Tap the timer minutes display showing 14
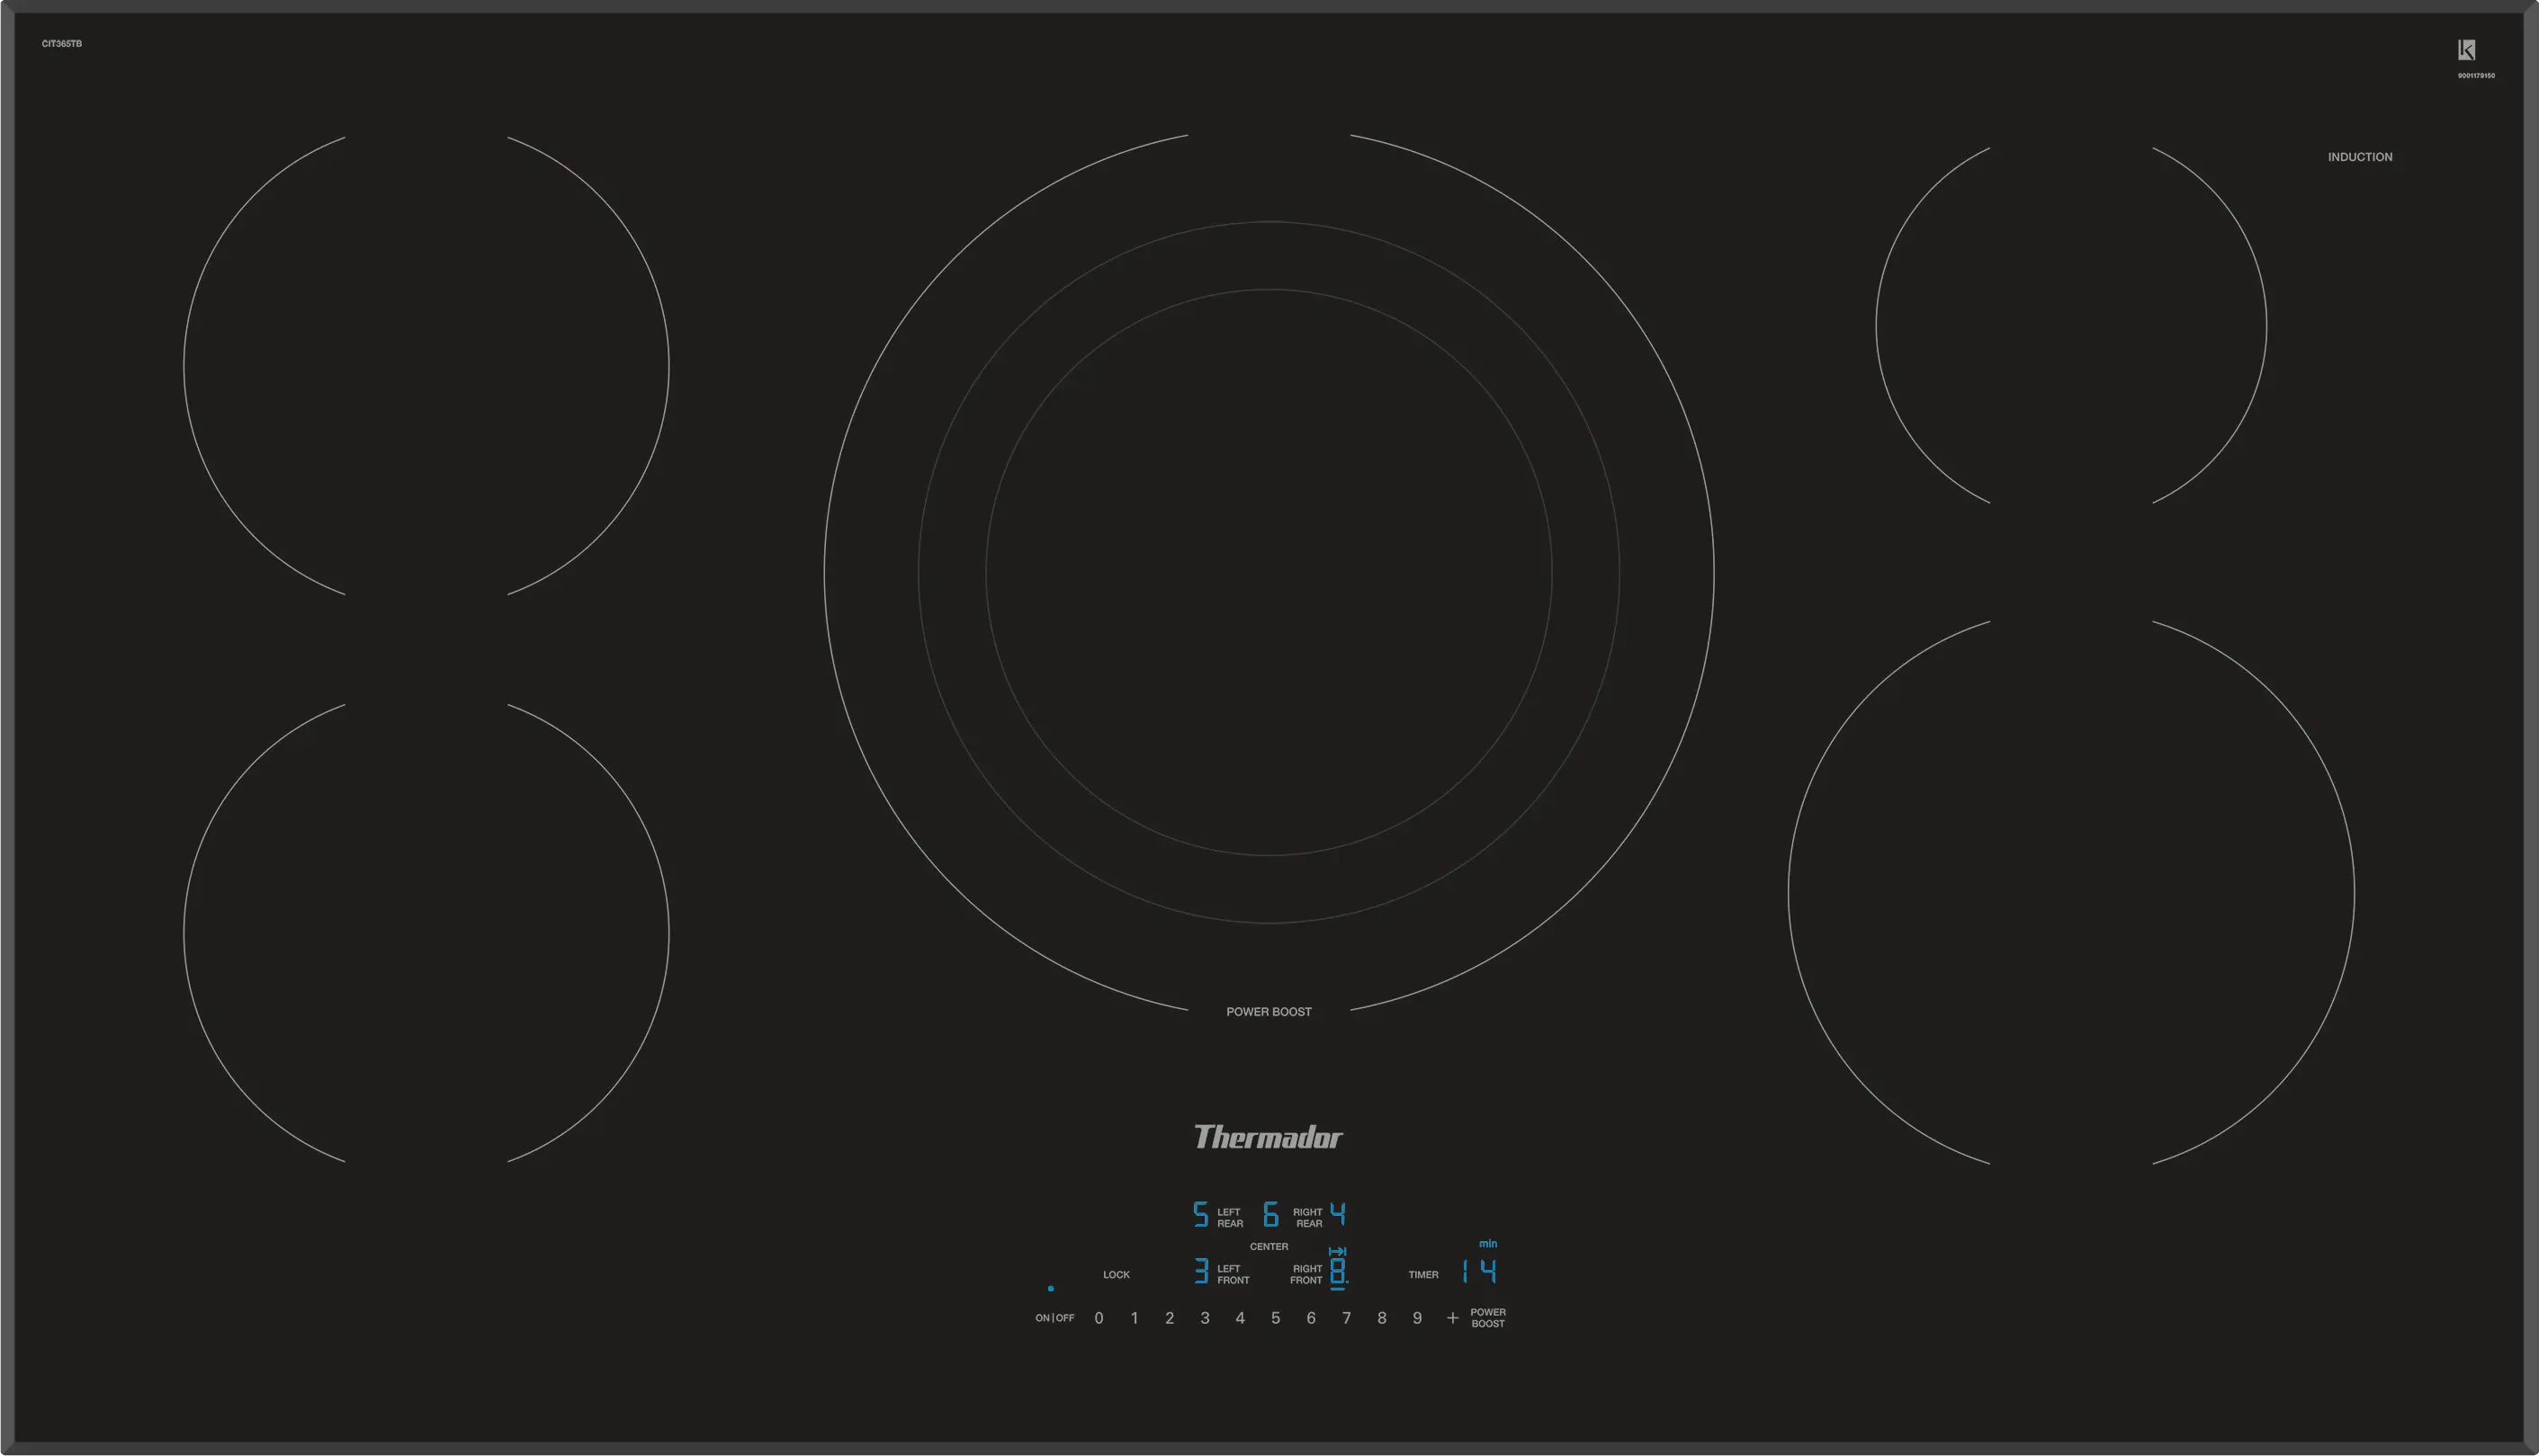The image size is (2539, 1456). (x=1478, y=1272)
